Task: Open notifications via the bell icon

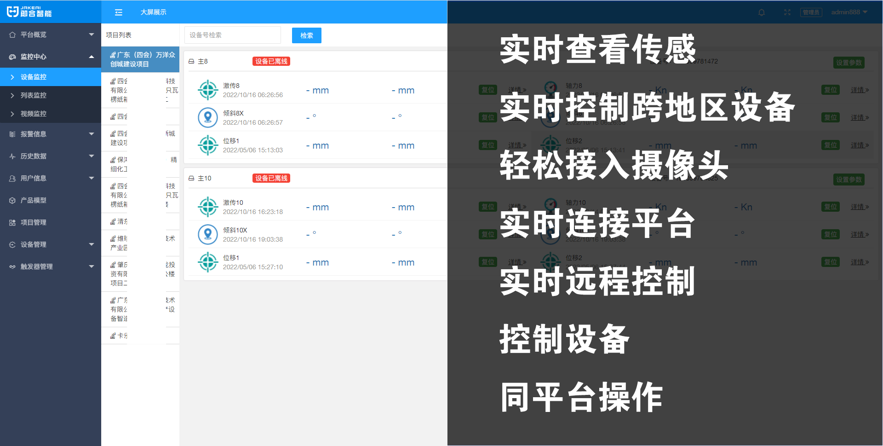Action: pos(762,12)
